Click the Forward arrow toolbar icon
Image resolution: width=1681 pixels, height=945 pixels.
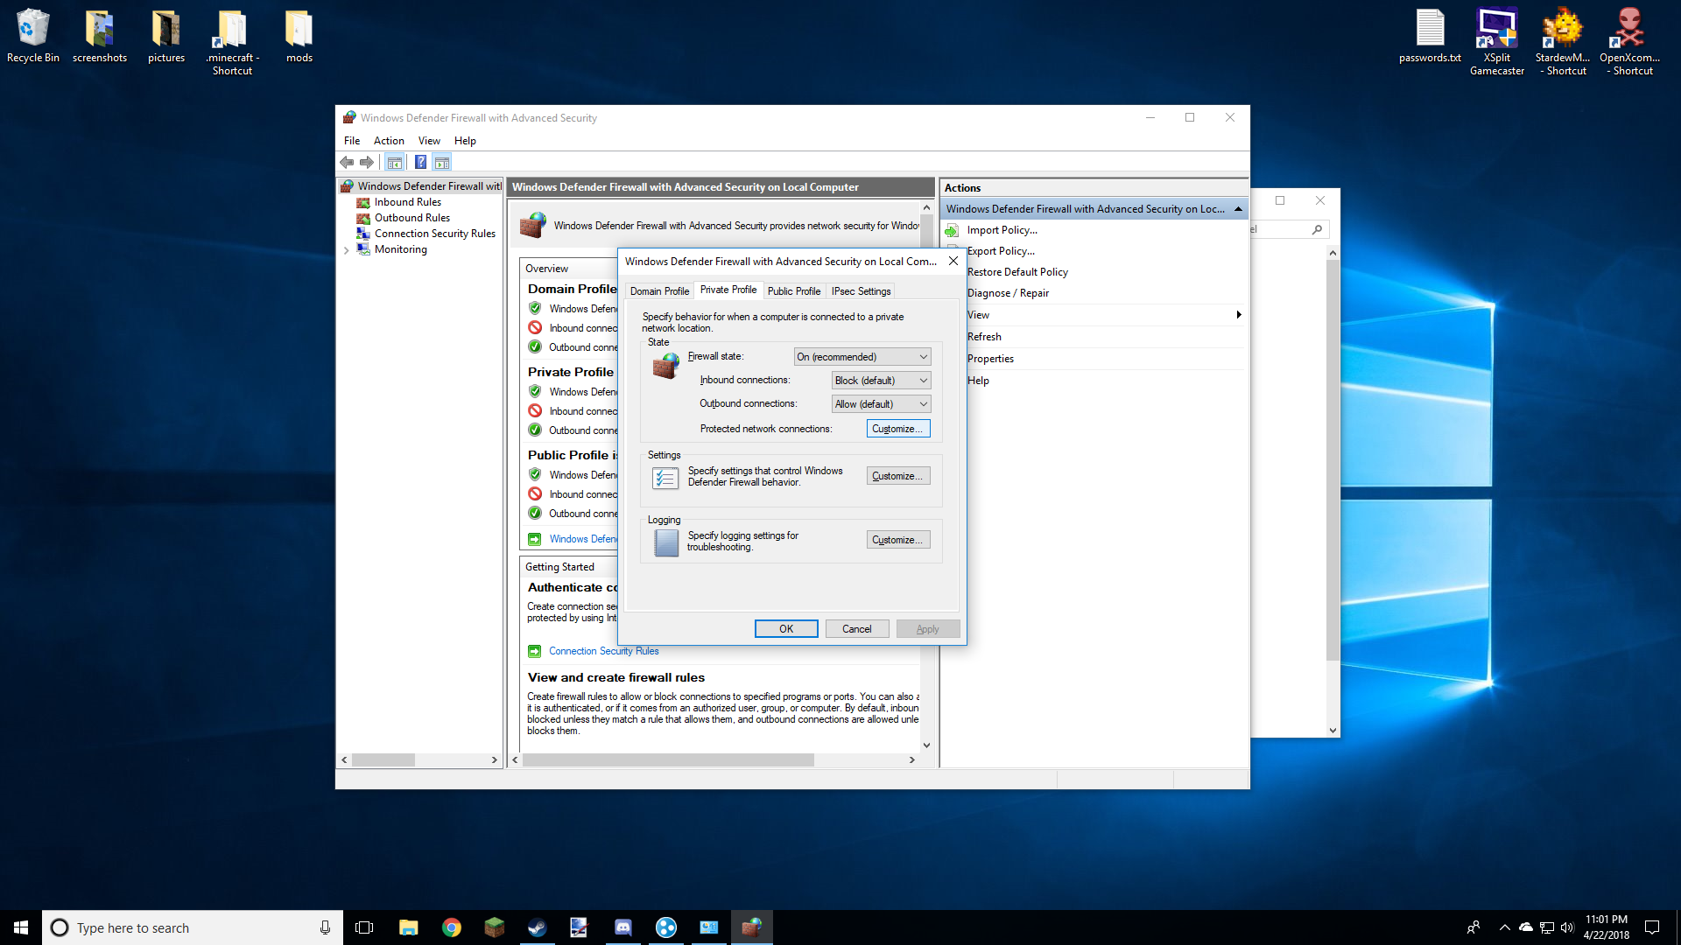click(x=367, y=162)
